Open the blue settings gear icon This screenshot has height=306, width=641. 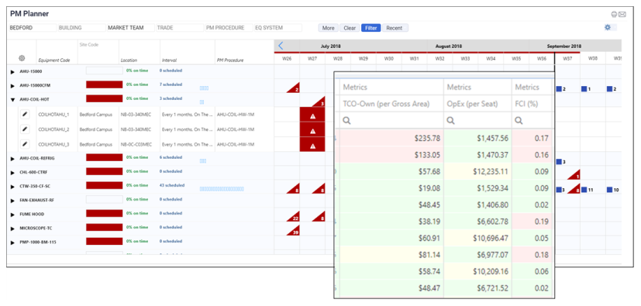click(x=608, y=27)
